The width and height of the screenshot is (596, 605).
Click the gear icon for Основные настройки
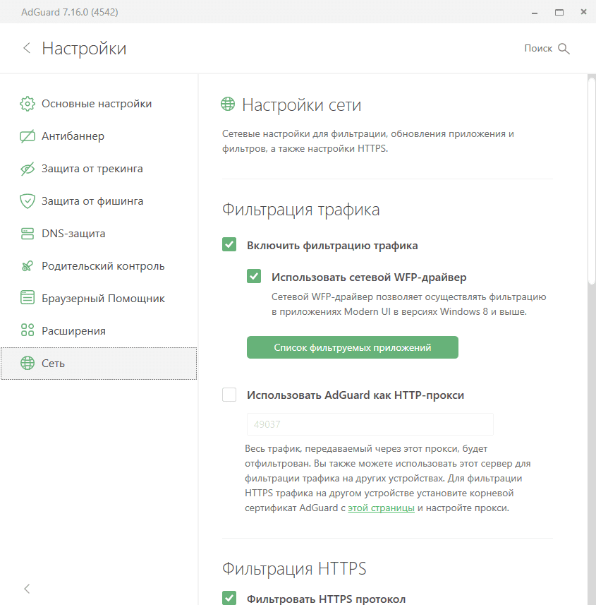coord(28,104)
